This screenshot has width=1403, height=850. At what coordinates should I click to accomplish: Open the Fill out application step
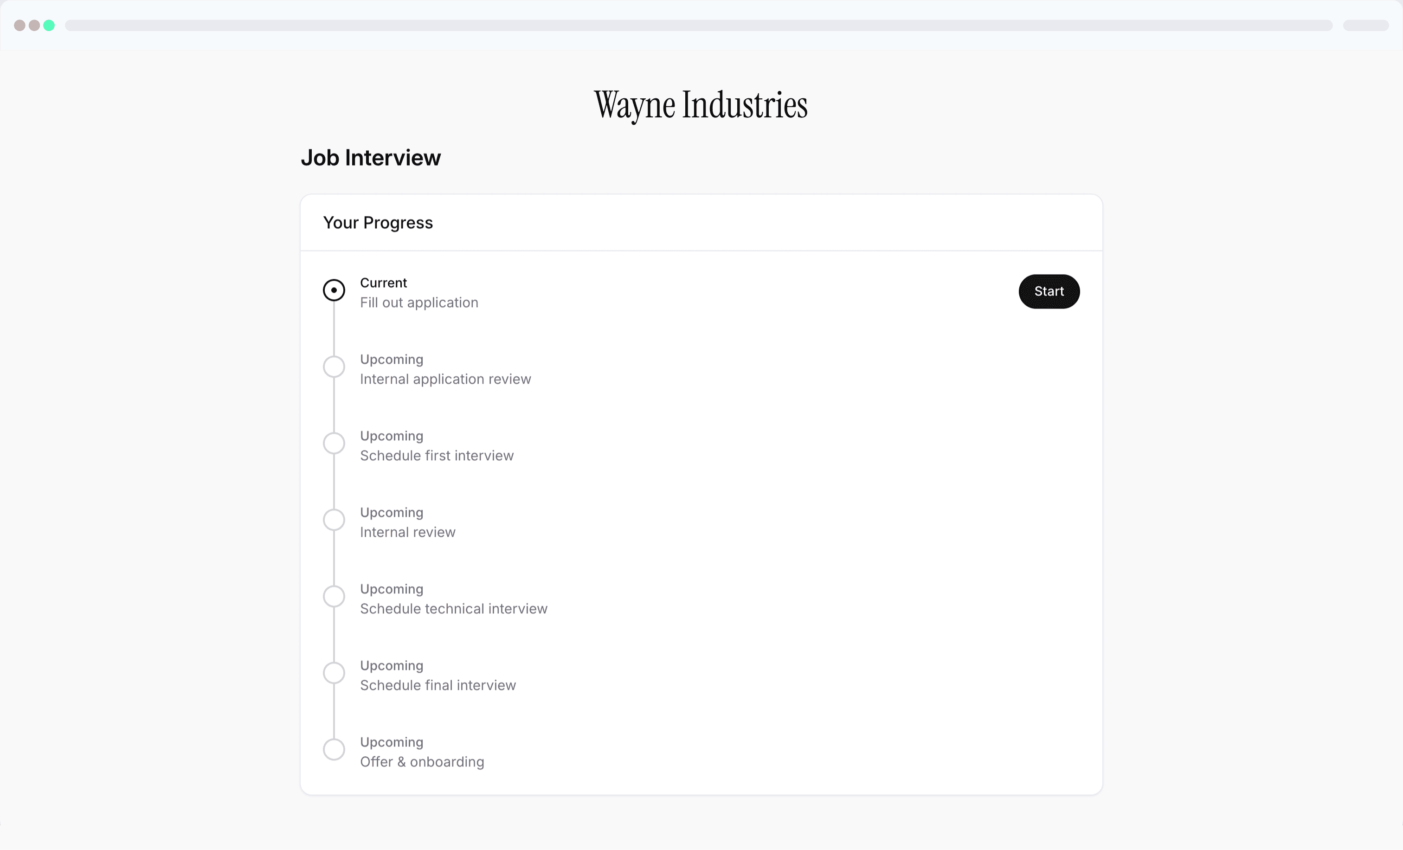coord(419,303)
